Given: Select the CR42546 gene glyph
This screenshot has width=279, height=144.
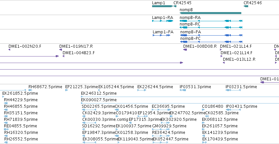Looking at the screenshot, I should [246, 6].
